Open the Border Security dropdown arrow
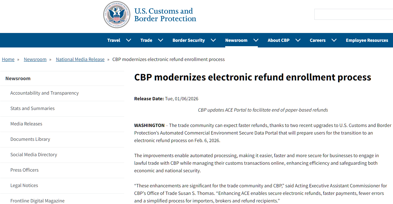Image resolution: width=393 pixels, height=204 pixels. (213, 40)
